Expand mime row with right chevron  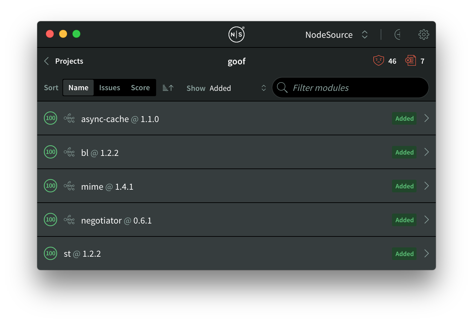[x=426, y=186]
